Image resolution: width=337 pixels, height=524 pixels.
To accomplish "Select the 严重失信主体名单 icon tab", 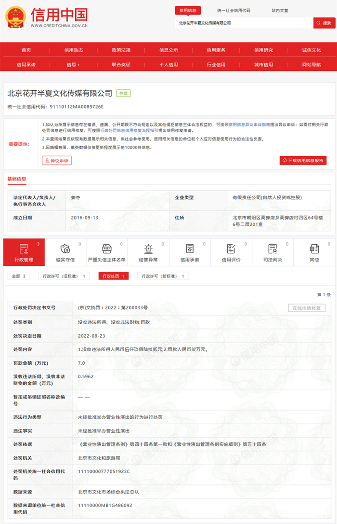I will pyautogui.click(x=107, y=252).
